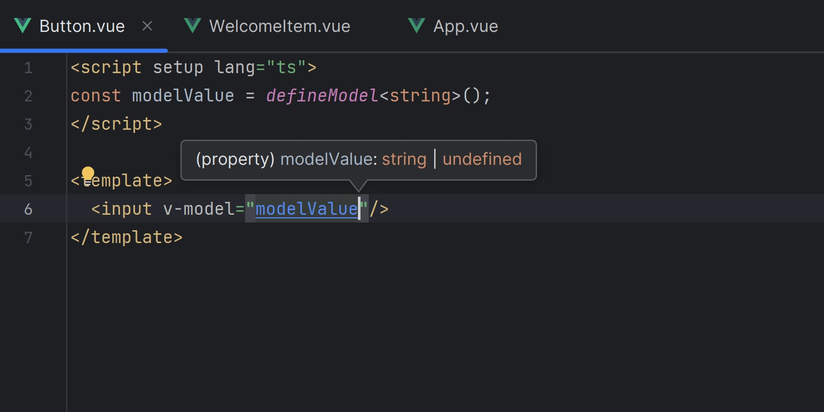
Task: Click the yellow lightbulb quick-fix icon
Action: pyautogui.click(x=88, y=175)
